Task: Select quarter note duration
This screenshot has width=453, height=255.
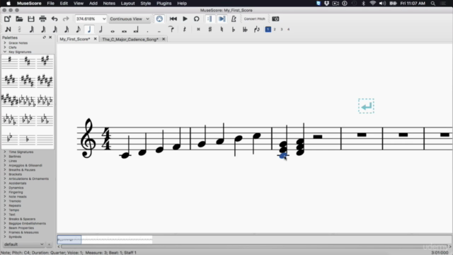Action: [89, 29]
